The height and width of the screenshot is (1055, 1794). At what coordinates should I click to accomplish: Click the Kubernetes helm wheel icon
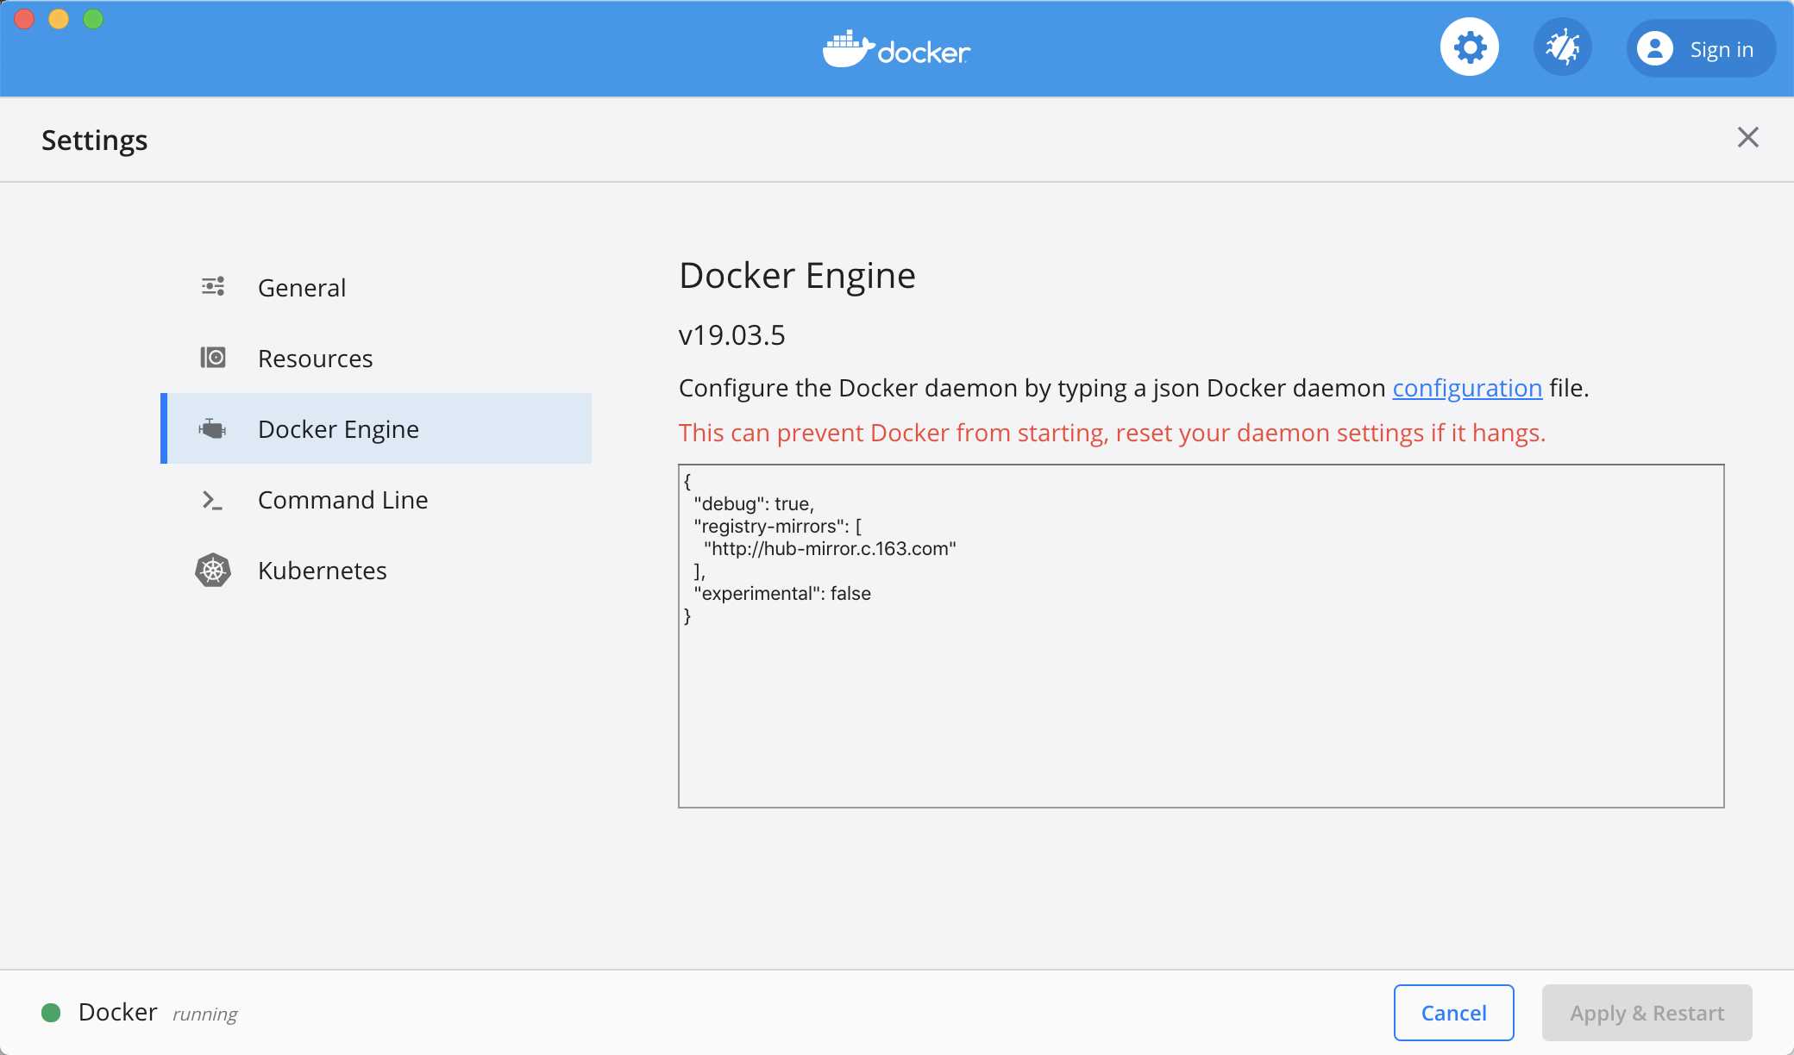(x=213, y=570)
